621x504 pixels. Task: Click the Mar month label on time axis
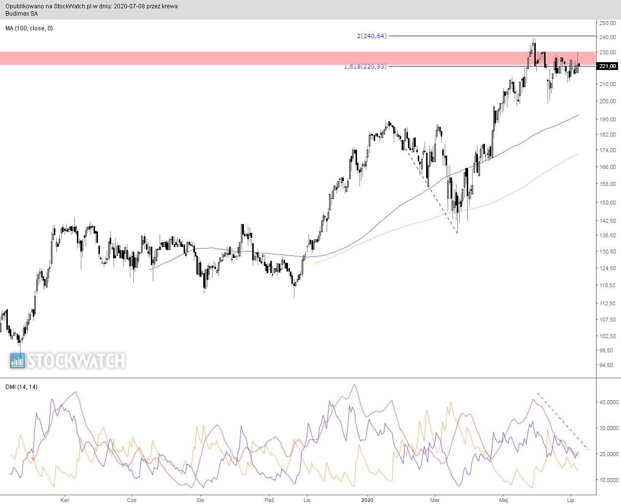pyautogui.click(x=434, y=500)
